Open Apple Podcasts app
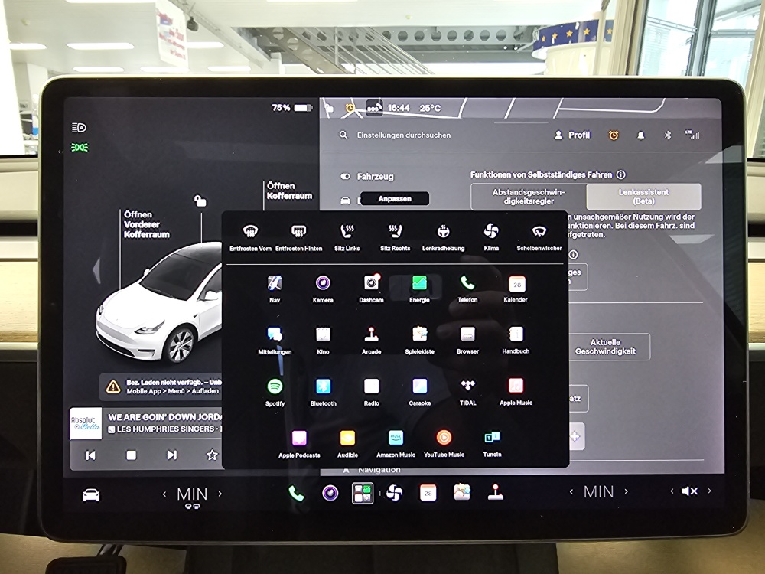 [299, 444]
